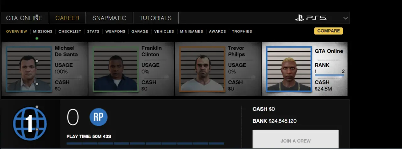402x149 pixels.
Task: Open the Missions sub-tab
Action: tap(43, 31)
